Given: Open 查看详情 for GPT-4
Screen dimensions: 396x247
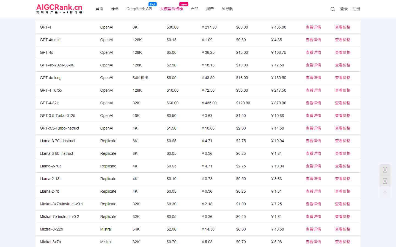Looking at the screenshot, I should tap(313, 27).
